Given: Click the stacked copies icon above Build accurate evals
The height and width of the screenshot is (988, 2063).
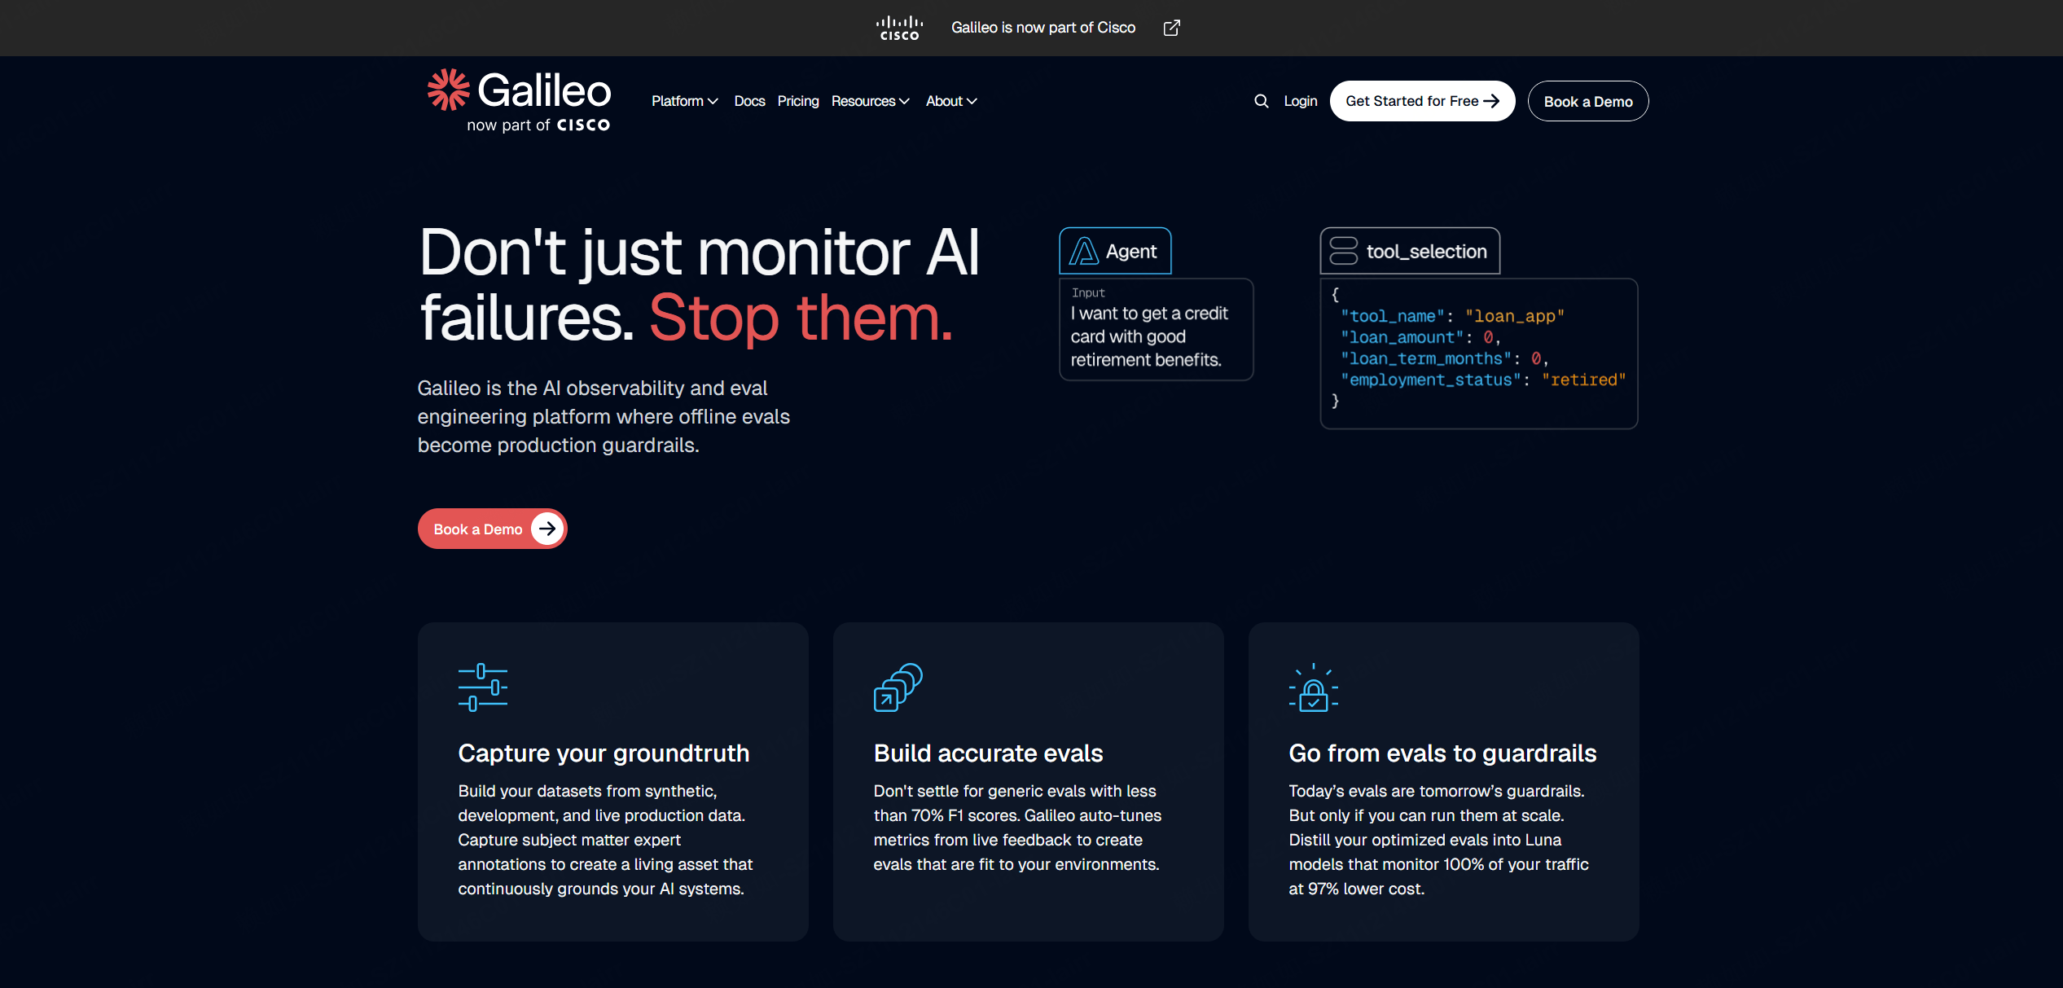Looking at the screenshot, I should 898,687.
